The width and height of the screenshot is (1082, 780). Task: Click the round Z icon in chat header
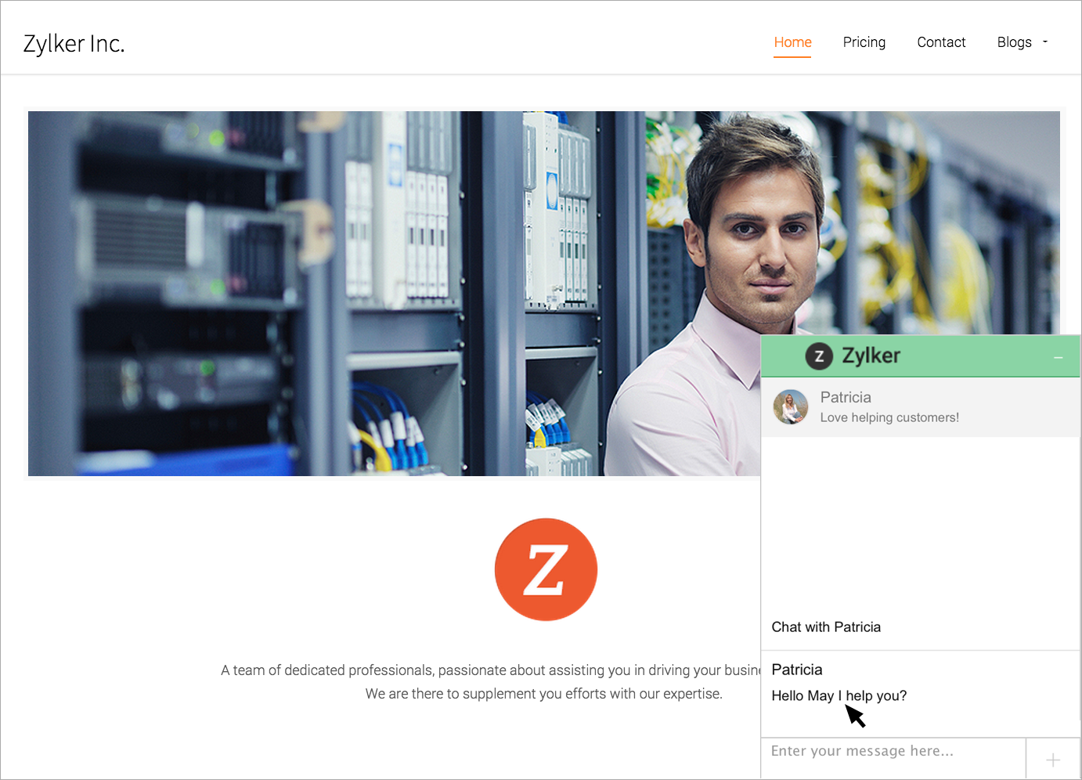pos(819,356)
